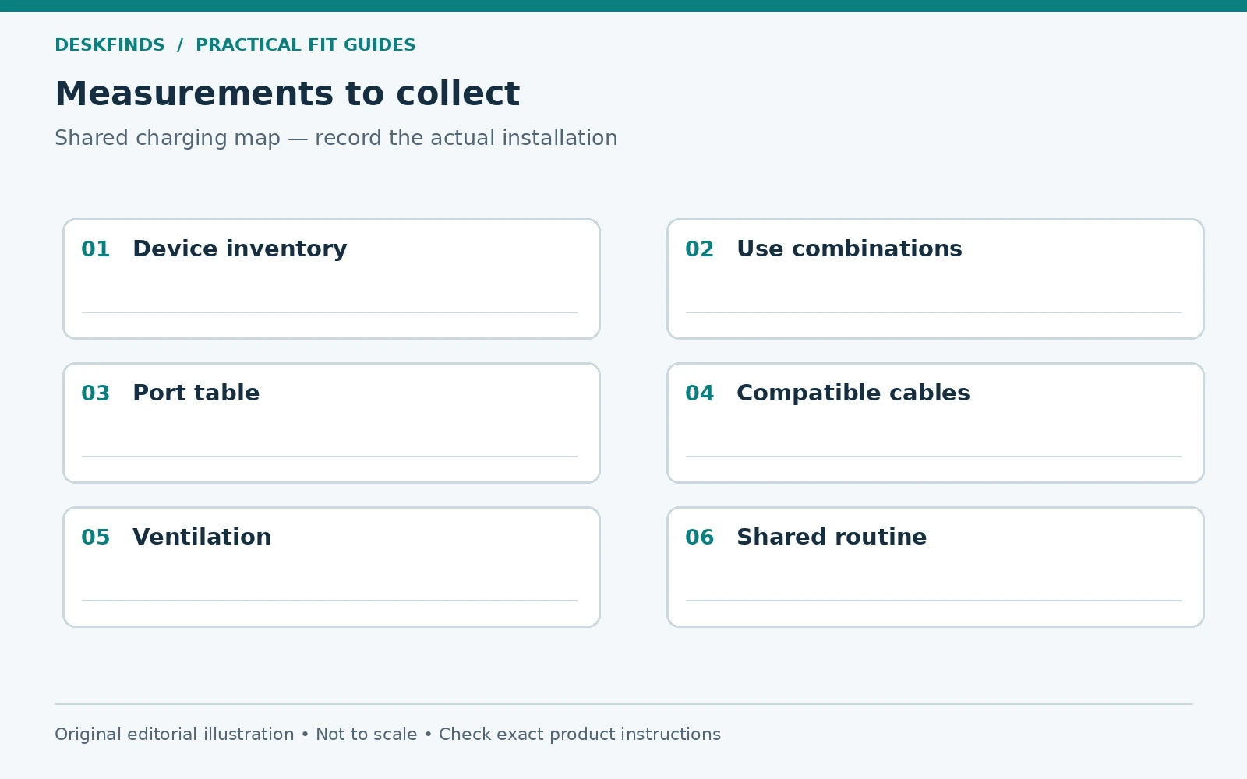Select the 'Port table' card title
The image size is (1247, 779).
(x=196, y=393)
